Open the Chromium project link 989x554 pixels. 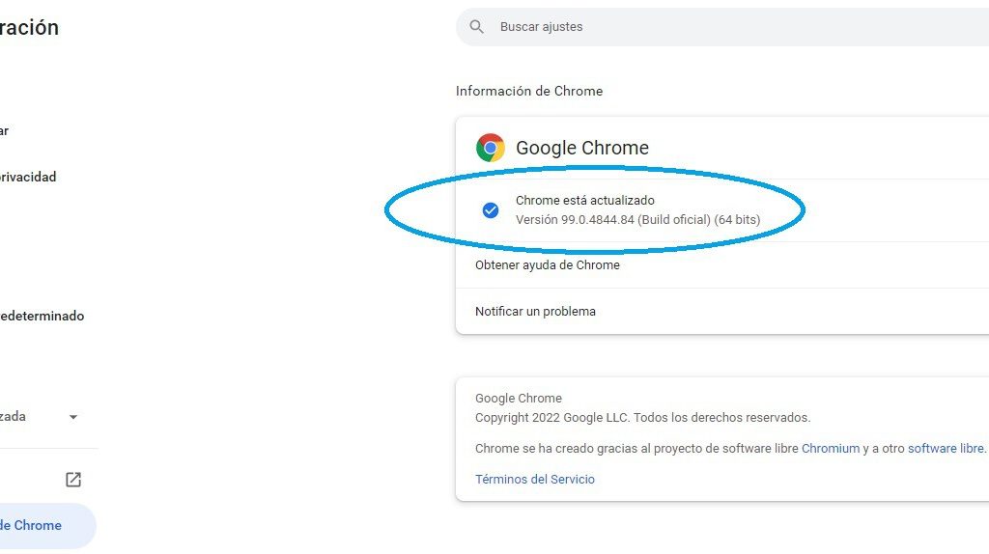tap(830, 448)
